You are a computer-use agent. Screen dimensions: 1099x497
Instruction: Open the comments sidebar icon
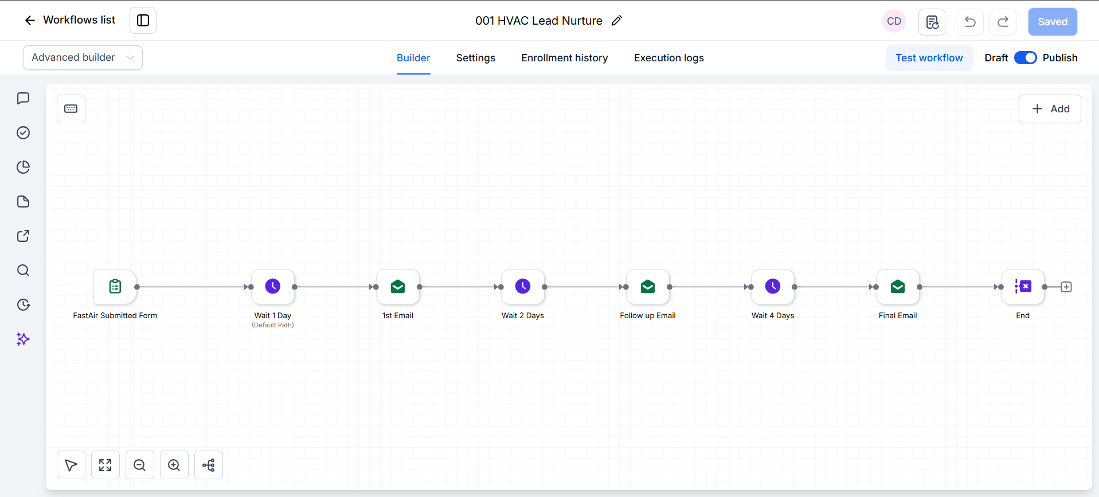tap(23, 99)
